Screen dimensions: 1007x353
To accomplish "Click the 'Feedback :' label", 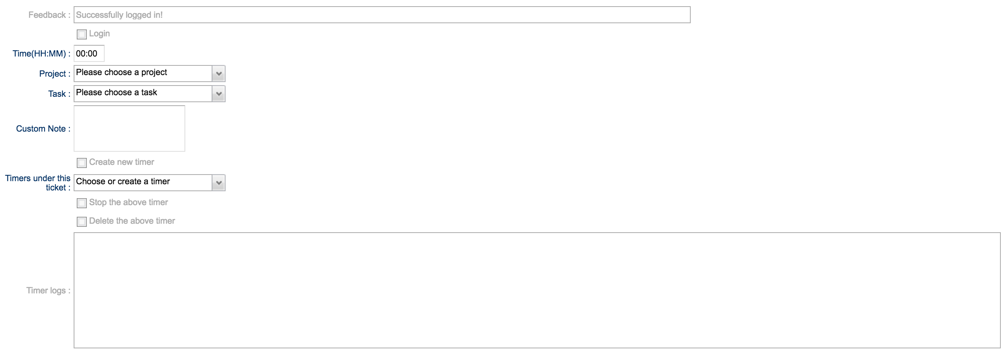I will 49,15.
